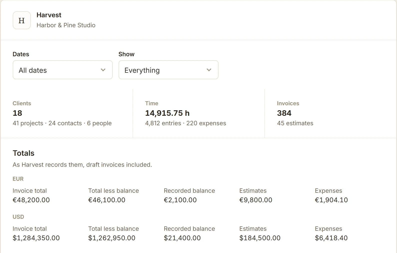
Task: Click the Harbor & Pine Studio name
Action: coord(66,25)
